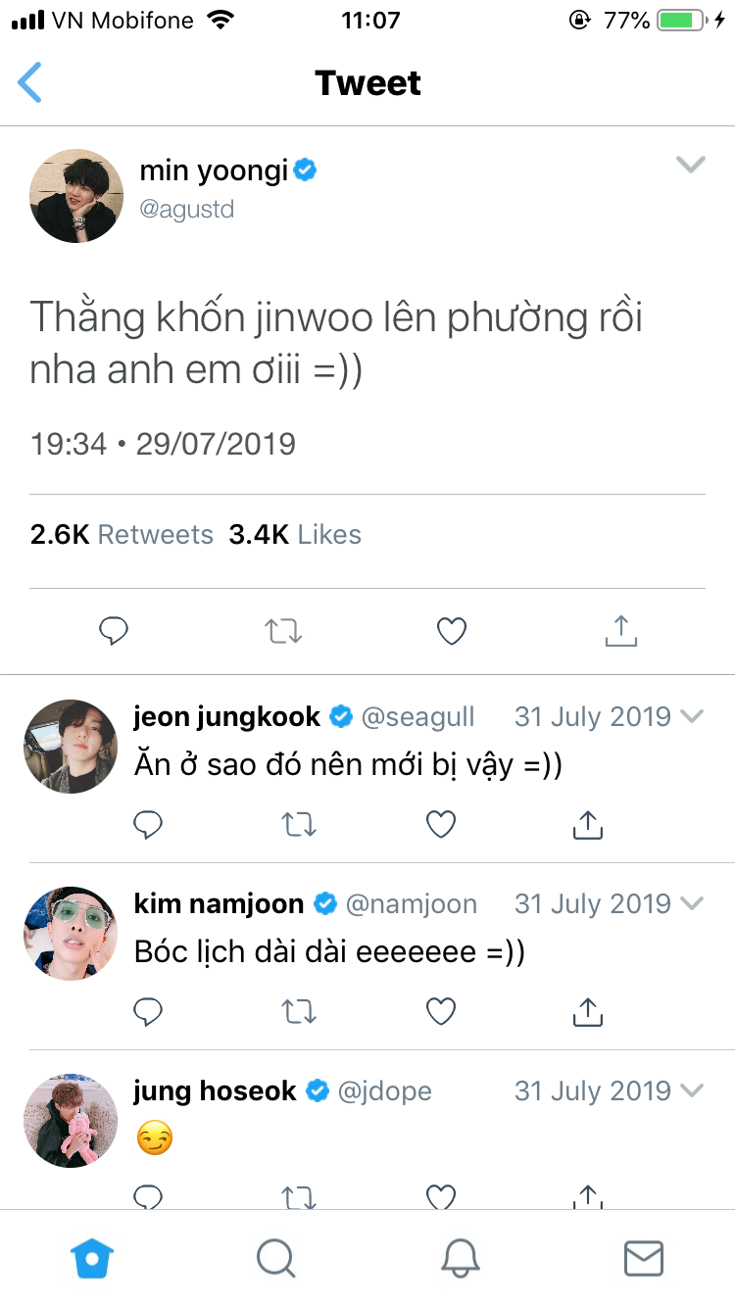
Task: View the 2.6K Retweets list
Action: click(x=122, y=535)
